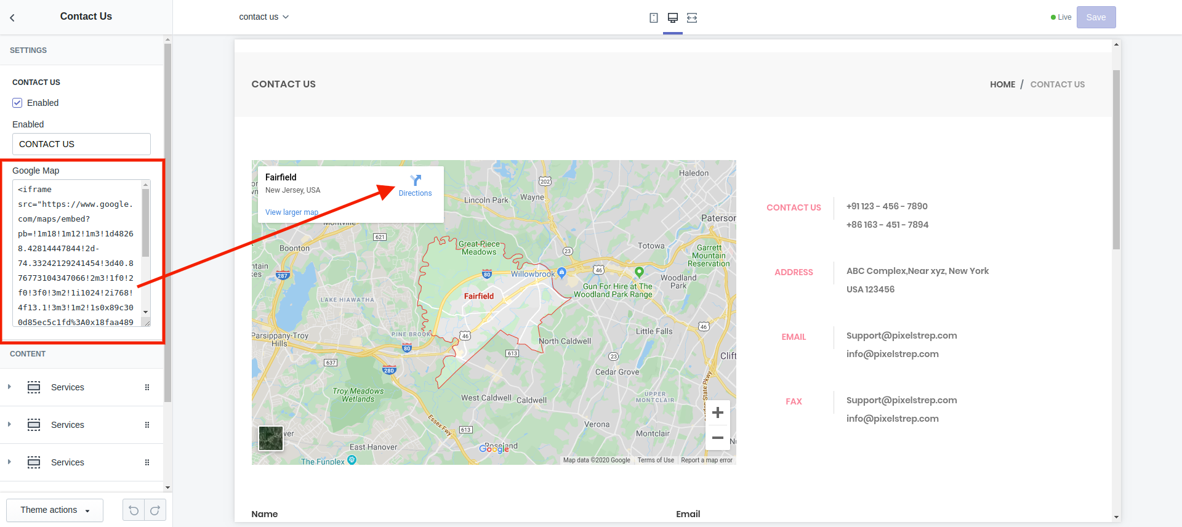The image size is (1182, 527).
Task: Zoom in on the map
Action: point(717,412)
